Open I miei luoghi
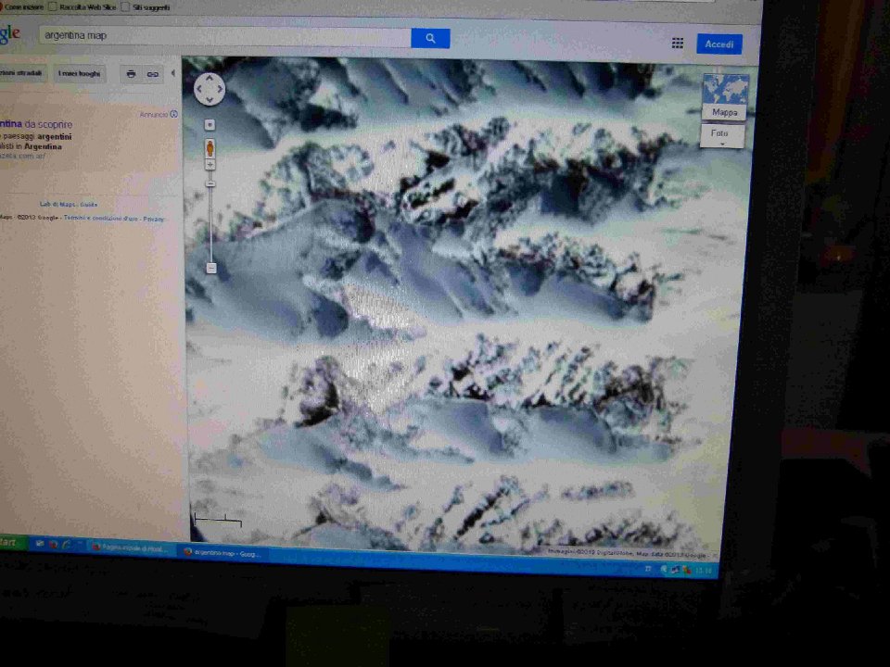 [79, 74]
